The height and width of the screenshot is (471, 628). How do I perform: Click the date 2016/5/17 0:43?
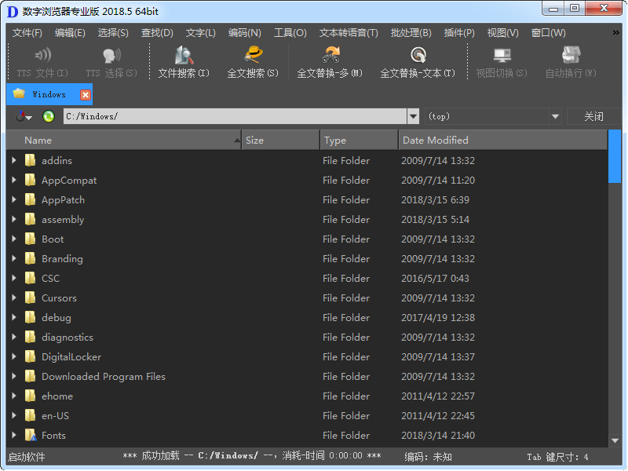point(435,279)
